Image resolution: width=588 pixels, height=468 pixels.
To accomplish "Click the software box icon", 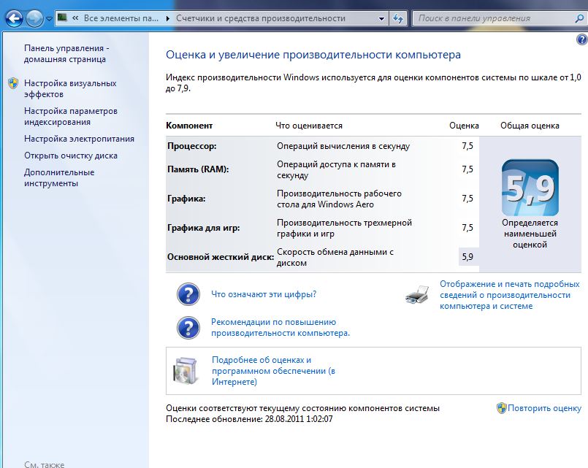I will (x=186, y=371).
